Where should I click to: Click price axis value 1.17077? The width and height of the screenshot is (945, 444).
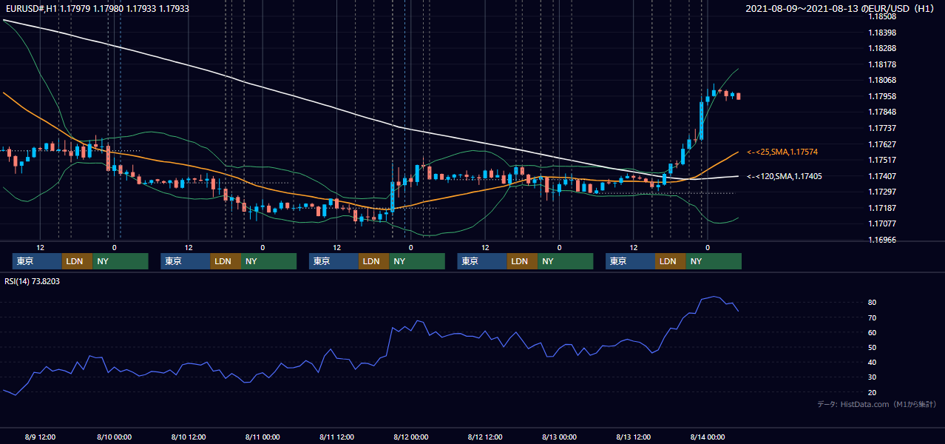point(882,223)
